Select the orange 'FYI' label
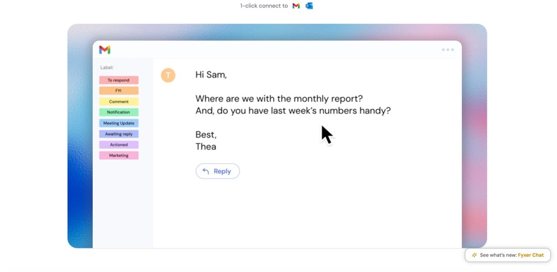 point(118,91)
